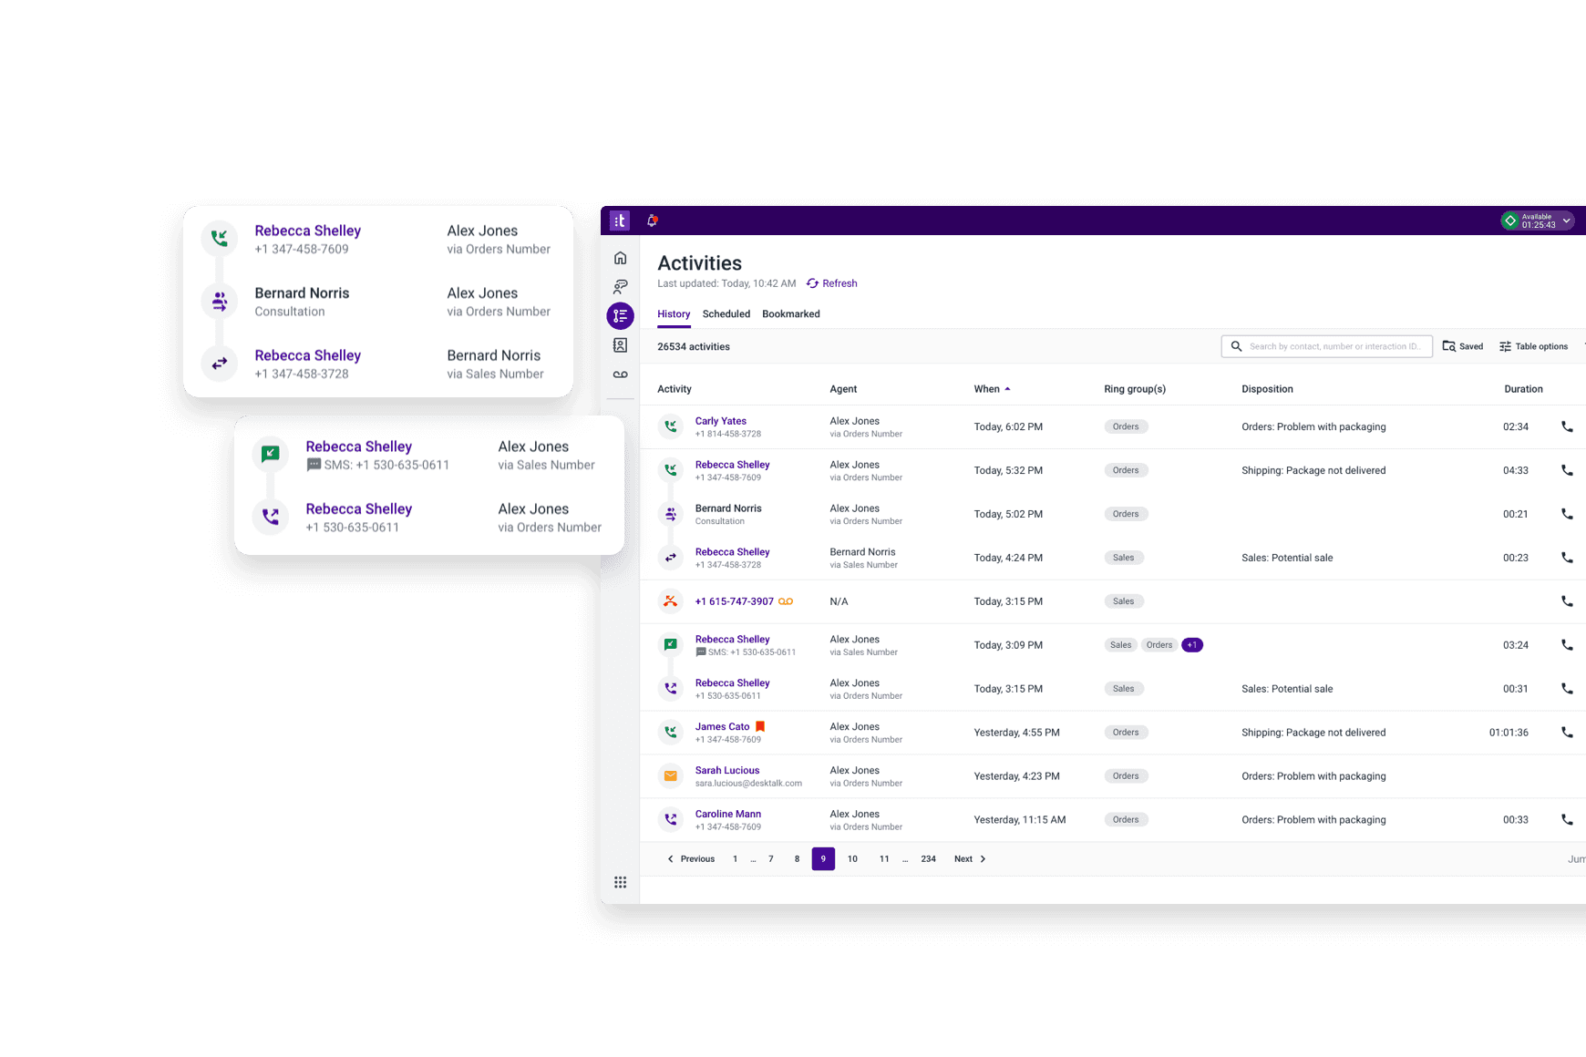This screenshot has height=1057, width=1586.
Task: Click inside the activity search field
Action: [x=1326, y=346]
